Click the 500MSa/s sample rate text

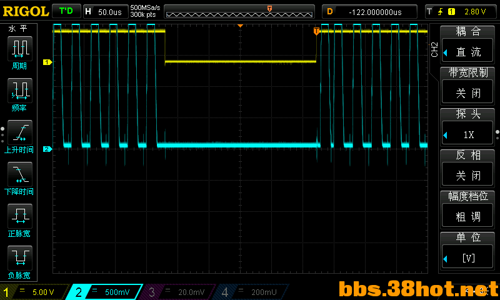(145, 7)
